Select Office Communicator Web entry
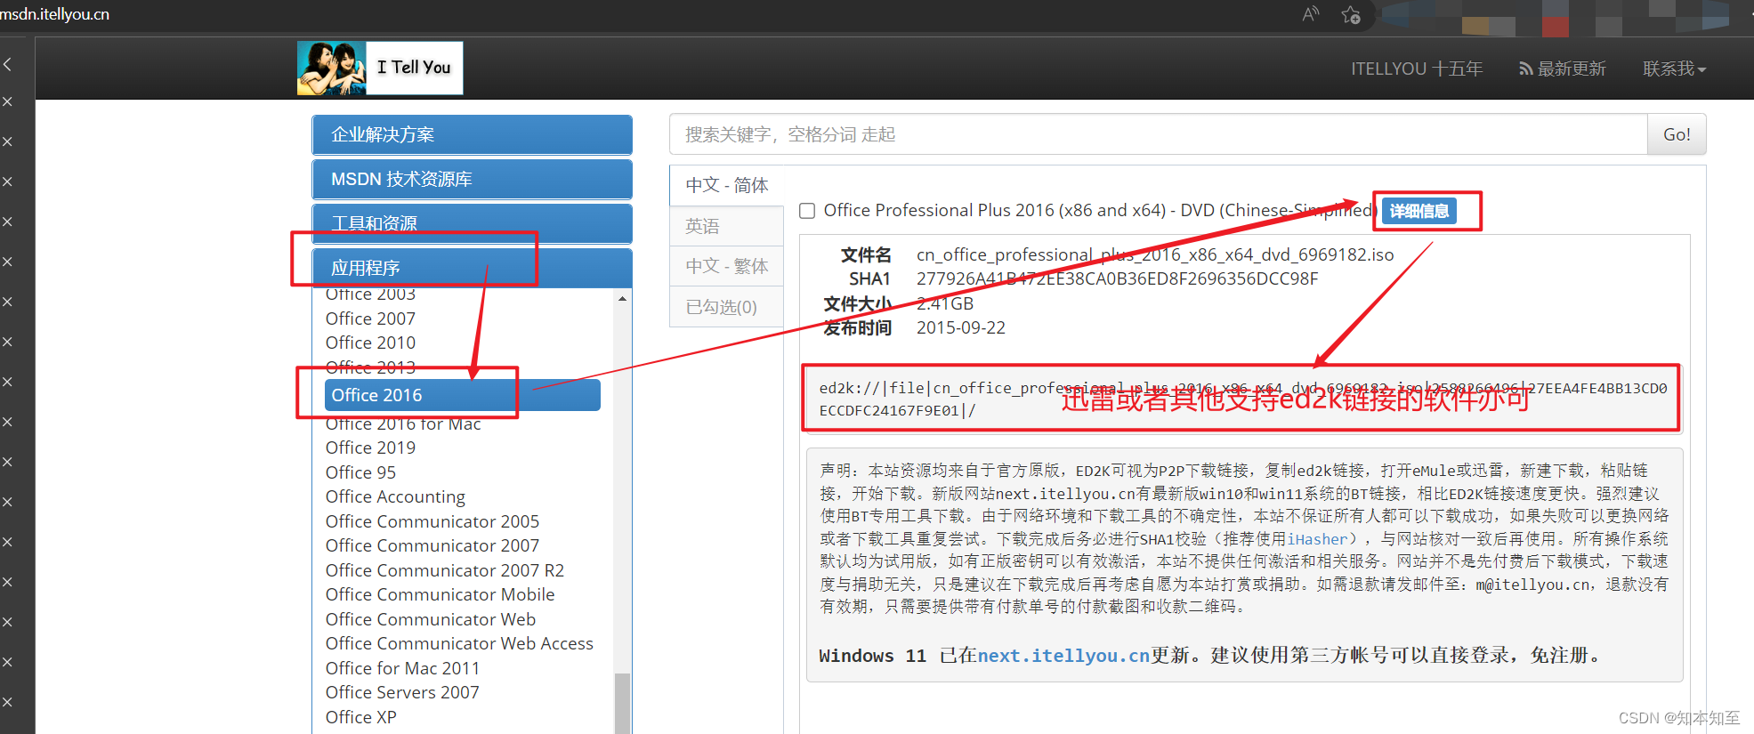Screen dimensions: 1754x734 point(431,619)
